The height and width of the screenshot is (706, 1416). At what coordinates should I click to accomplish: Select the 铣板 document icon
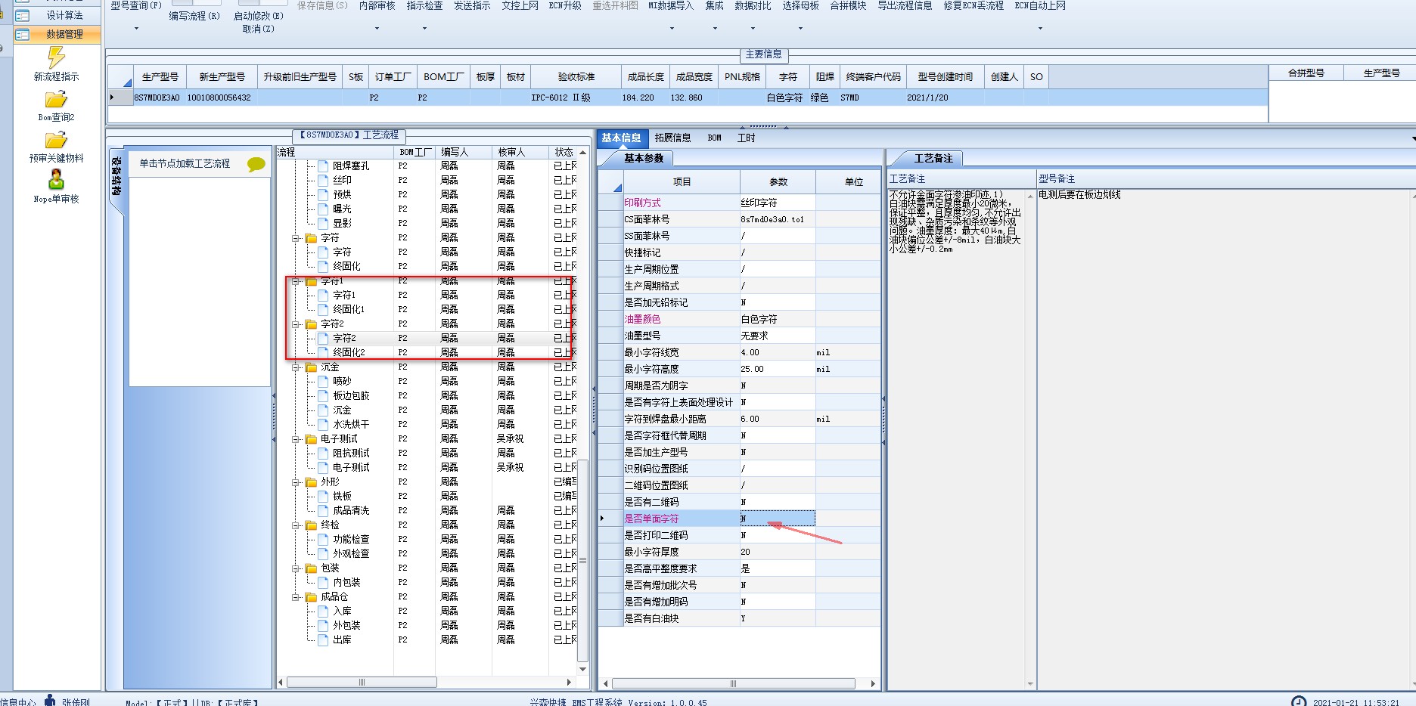[323, 496]
